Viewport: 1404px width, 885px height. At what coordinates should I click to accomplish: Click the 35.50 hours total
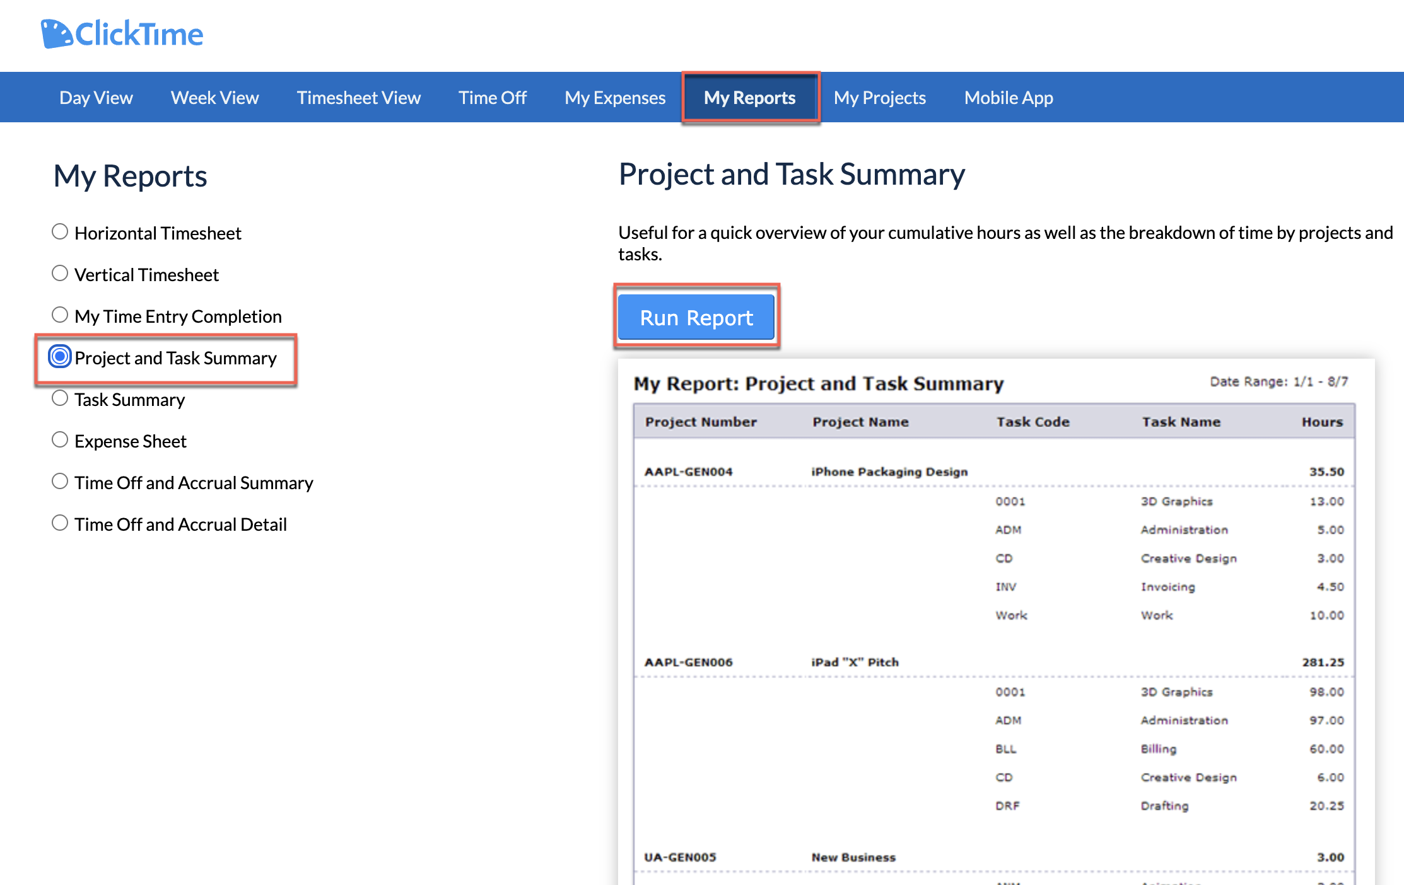[x=1326, y=471]
